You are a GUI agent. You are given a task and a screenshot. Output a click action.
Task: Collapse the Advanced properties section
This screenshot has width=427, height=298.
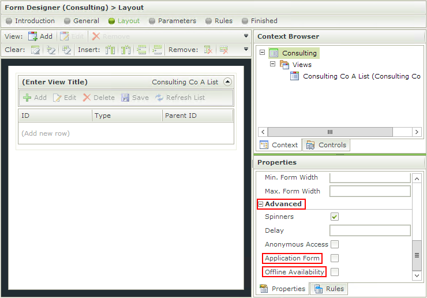click(261, 204)
